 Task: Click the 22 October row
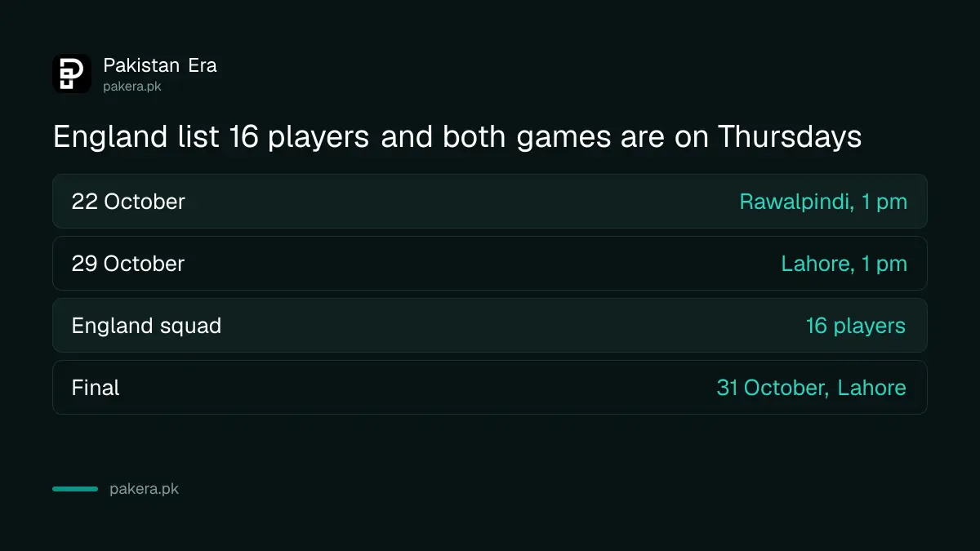pyautogui.click(x=490, y=201)
